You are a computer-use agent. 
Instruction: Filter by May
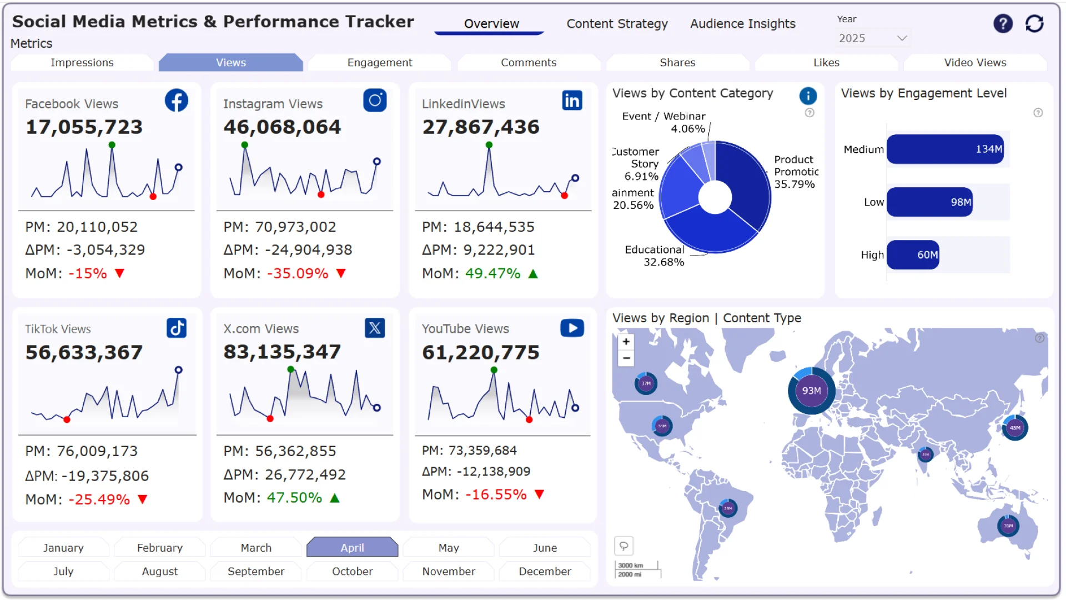coord(449,548)
